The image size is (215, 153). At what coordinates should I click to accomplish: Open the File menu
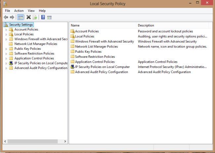pos(8,11)
